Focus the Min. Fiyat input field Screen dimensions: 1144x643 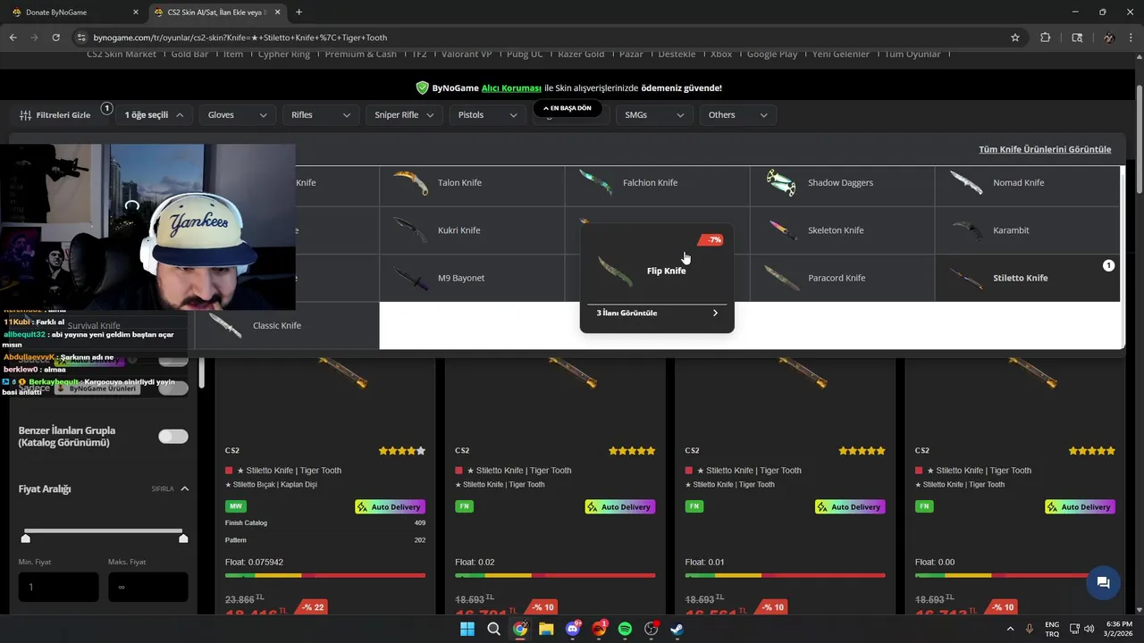[59, 587]
